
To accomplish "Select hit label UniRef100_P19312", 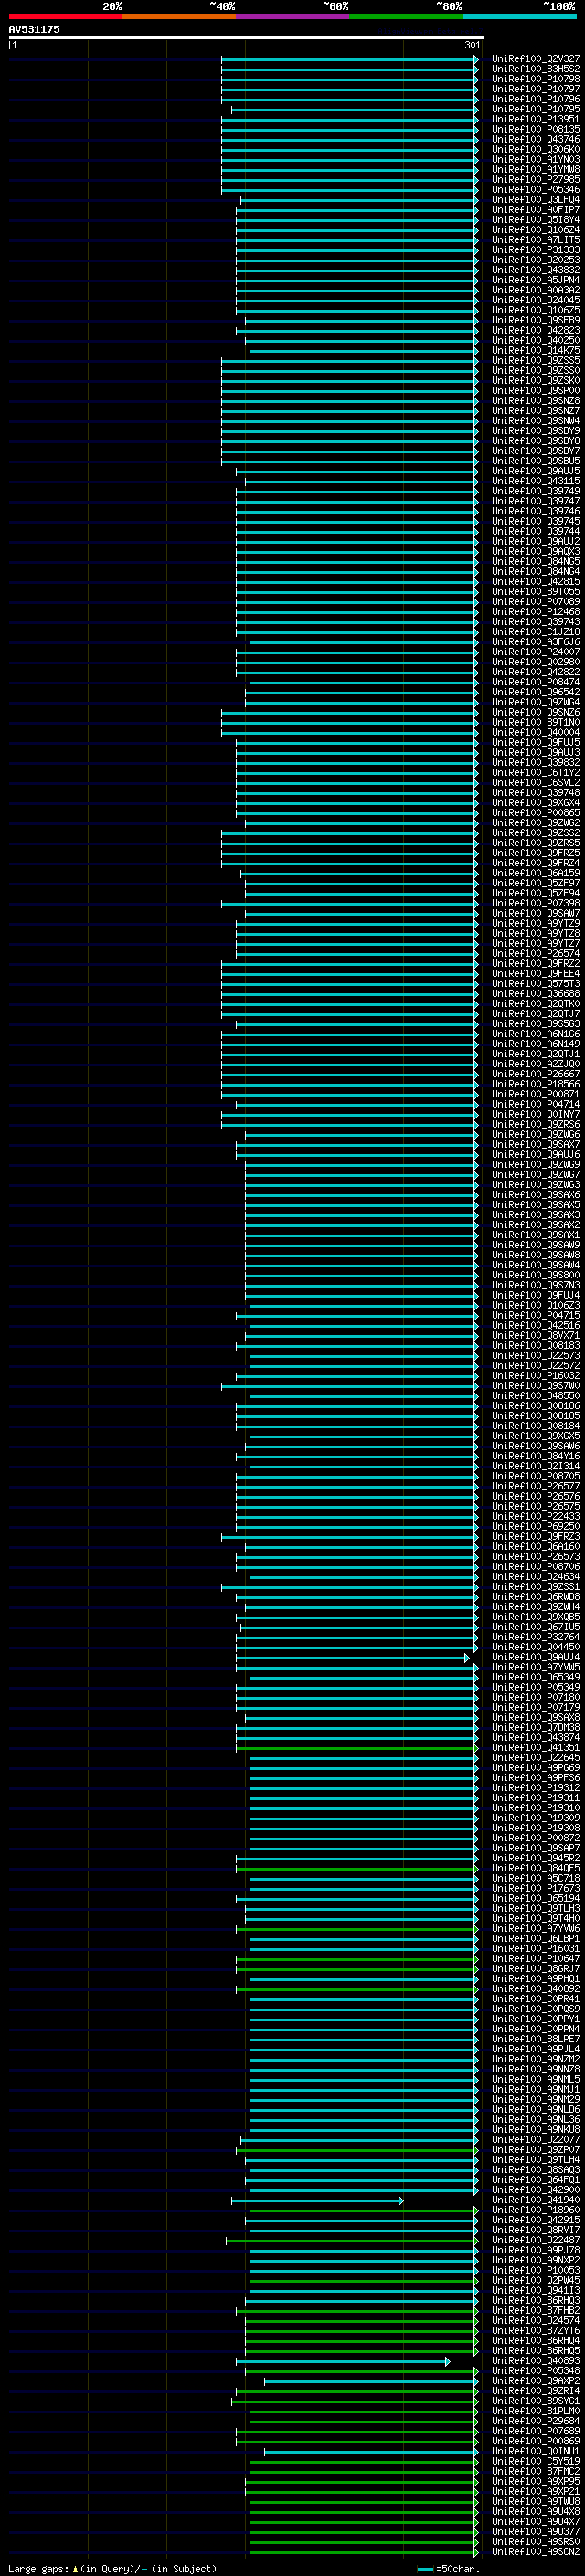I will 536,1787.
